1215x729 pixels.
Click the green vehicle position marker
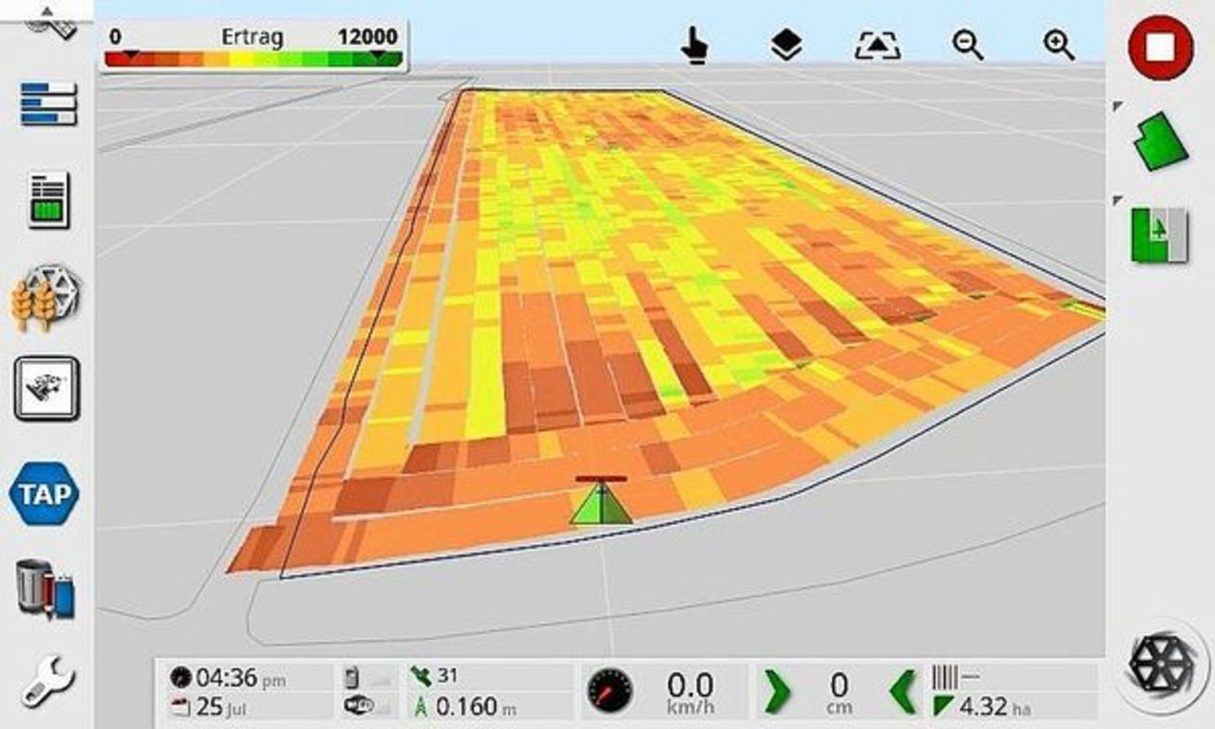(x=600, y=504)
